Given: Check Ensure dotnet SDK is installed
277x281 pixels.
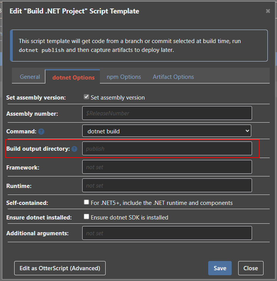Looking at the screenshot, I should click(x=86, y=217).
